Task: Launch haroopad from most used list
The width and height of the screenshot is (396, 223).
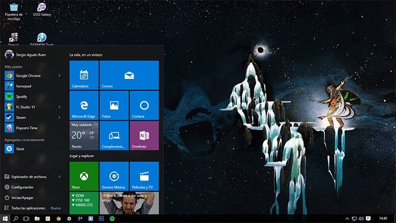Action: pos(33,86)
